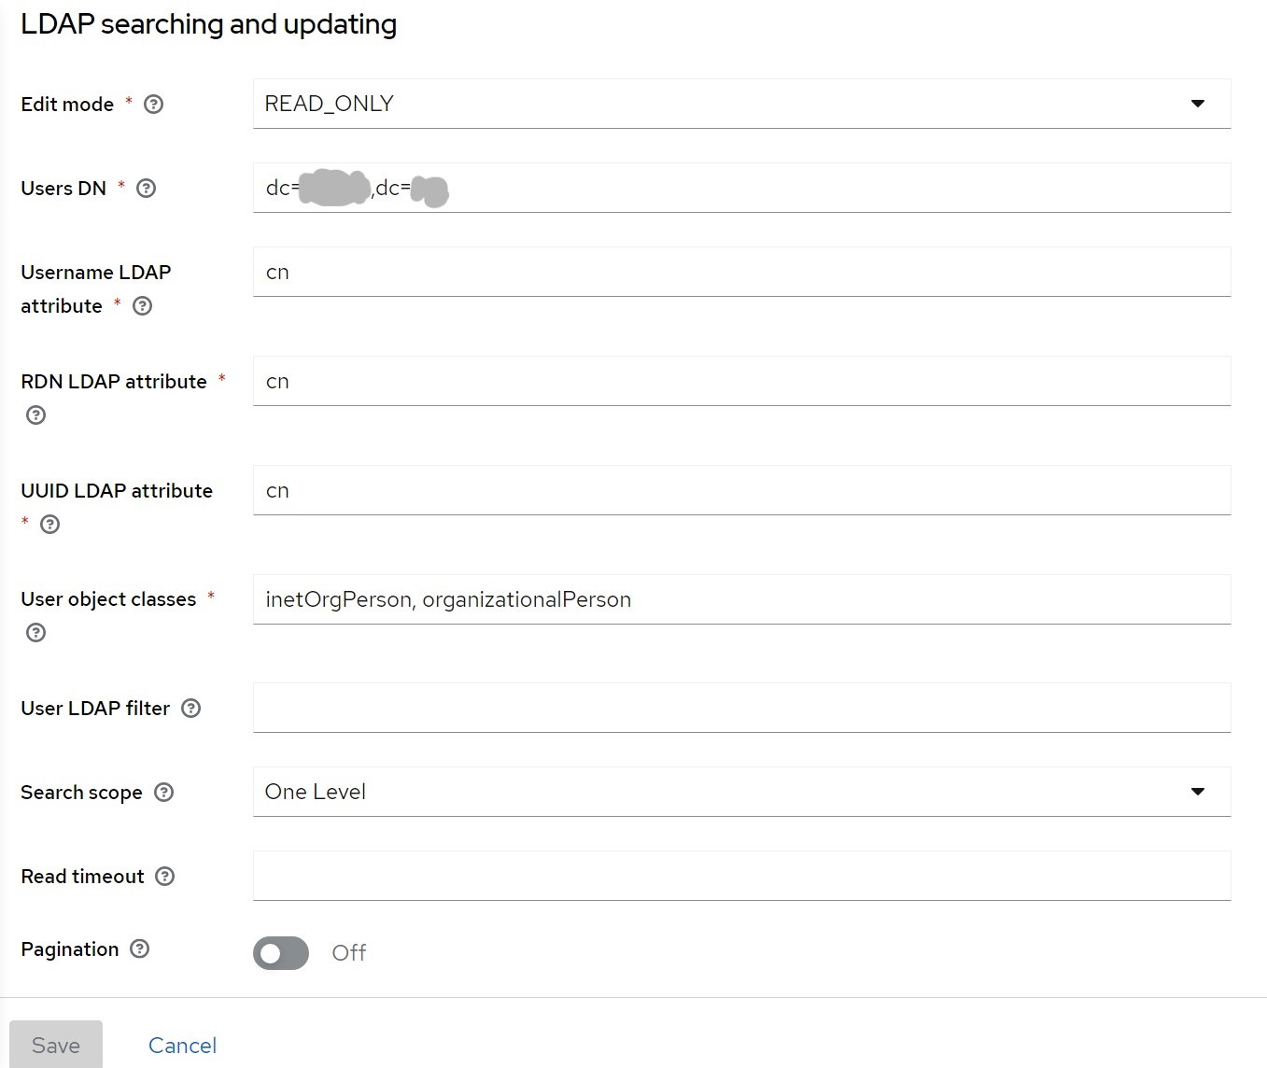Open the Search scope help tooltip

point(164,793)
